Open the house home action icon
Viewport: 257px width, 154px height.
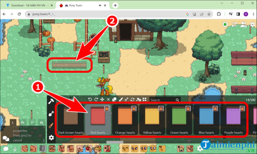click(181, 148)
